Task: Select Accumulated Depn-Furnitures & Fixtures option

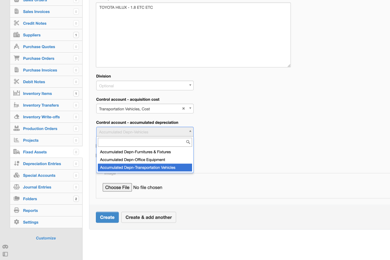Action: coord(145,152)
